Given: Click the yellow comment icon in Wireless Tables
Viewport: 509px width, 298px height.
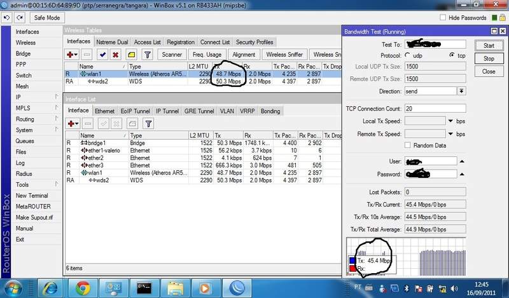Looking at the screenshot, I should pyautogui.click(x=132, y=55).
